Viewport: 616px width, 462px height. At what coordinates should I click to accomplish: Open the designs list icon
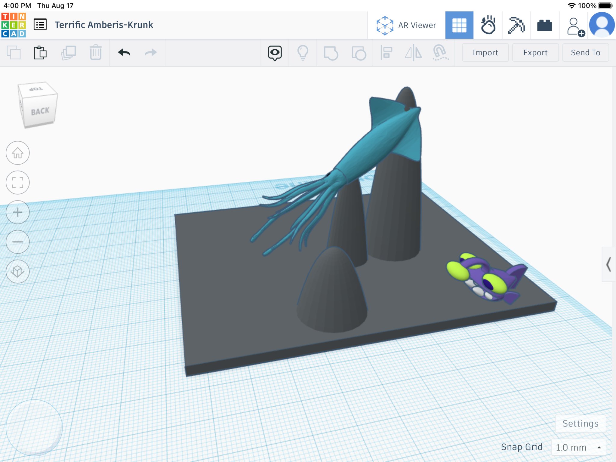(40, 25)
